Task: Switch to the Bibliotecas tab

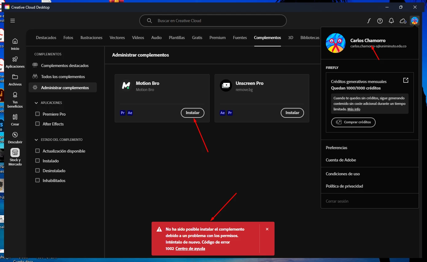Action: [310, 38]
